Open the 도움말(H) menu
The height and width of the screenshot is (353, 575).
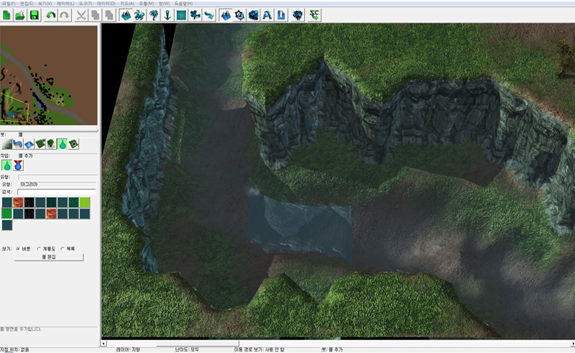183,4
